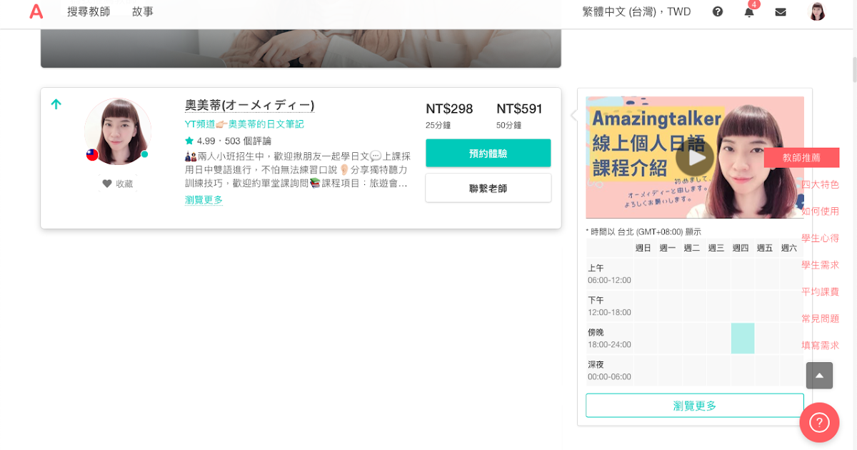This screenshot has height=450, width=857.
Task: Click the heart 收藏 favorite button
Action: pyautogui.click(x=118, y=184)
